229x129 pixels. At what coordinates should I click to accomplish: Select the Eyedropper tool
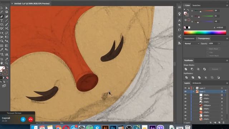pos(2,50)
